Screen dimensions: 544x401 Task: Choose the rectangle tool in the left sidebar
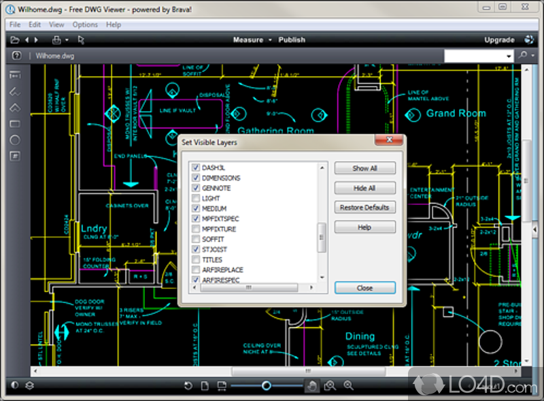[15, 124]
